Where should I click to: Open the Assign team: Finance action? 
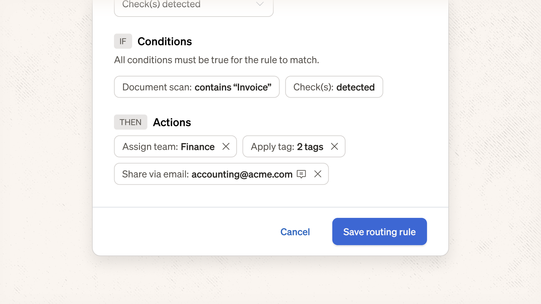168,147
